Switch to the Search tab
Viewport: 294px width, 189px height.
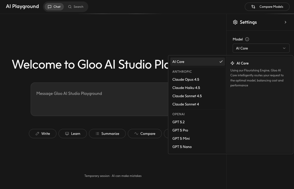point(76,7)
